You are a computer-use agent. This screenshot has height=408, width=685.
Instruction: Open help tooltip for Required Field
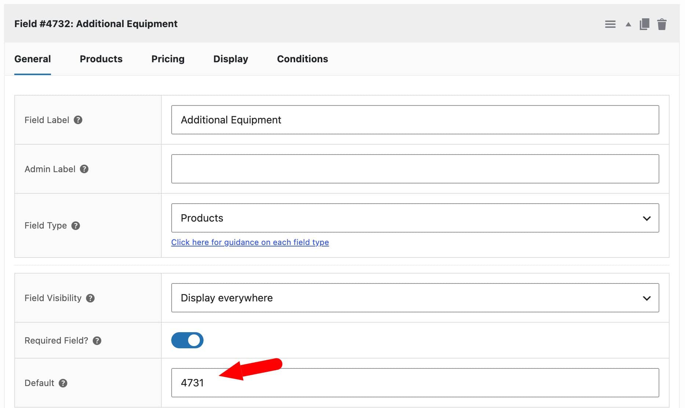click(x=97, y=341)
